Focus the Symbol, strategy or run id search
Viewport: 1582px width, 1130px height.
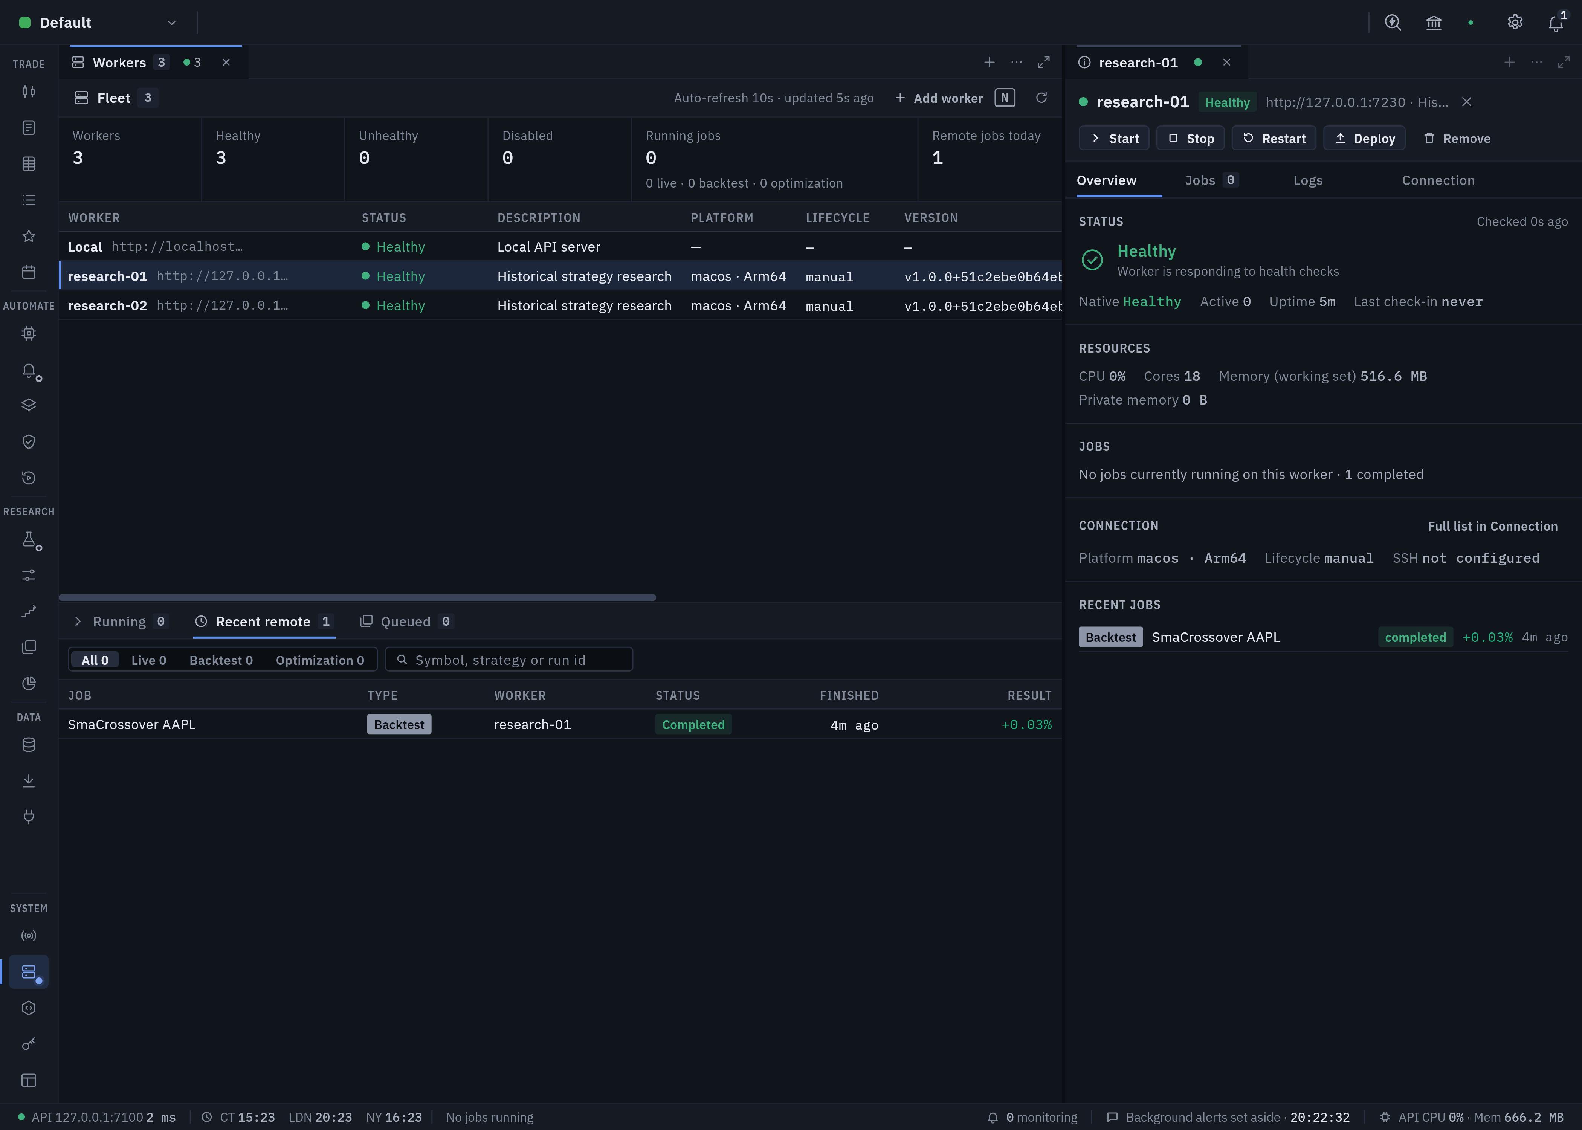(x=509, y=660)
